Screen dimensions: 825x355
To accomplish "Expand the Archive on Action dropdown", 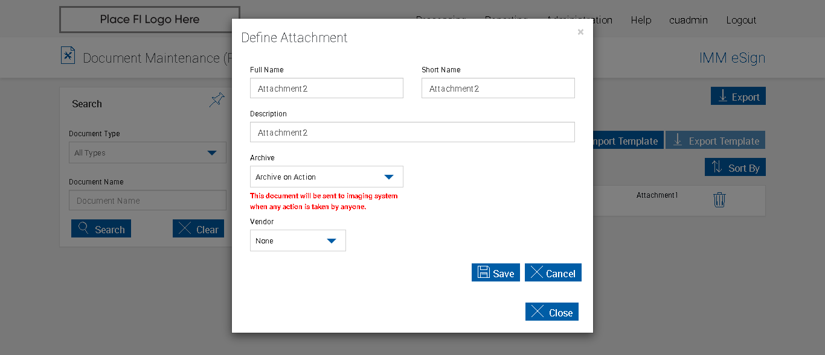I will [326, 177].
